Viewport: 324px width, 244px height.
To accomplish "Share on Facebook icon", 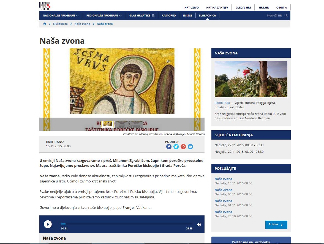I will (x=169, y=147).
